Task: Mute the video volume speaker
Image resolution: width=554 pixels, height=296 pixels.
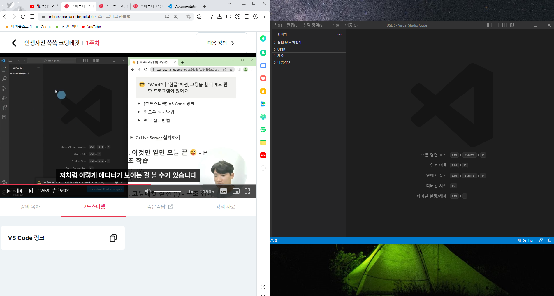Action: 148,191
